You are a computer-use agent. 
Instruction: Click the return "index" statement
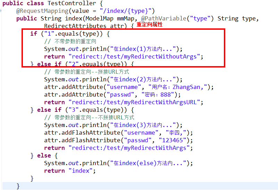[70, 171]
